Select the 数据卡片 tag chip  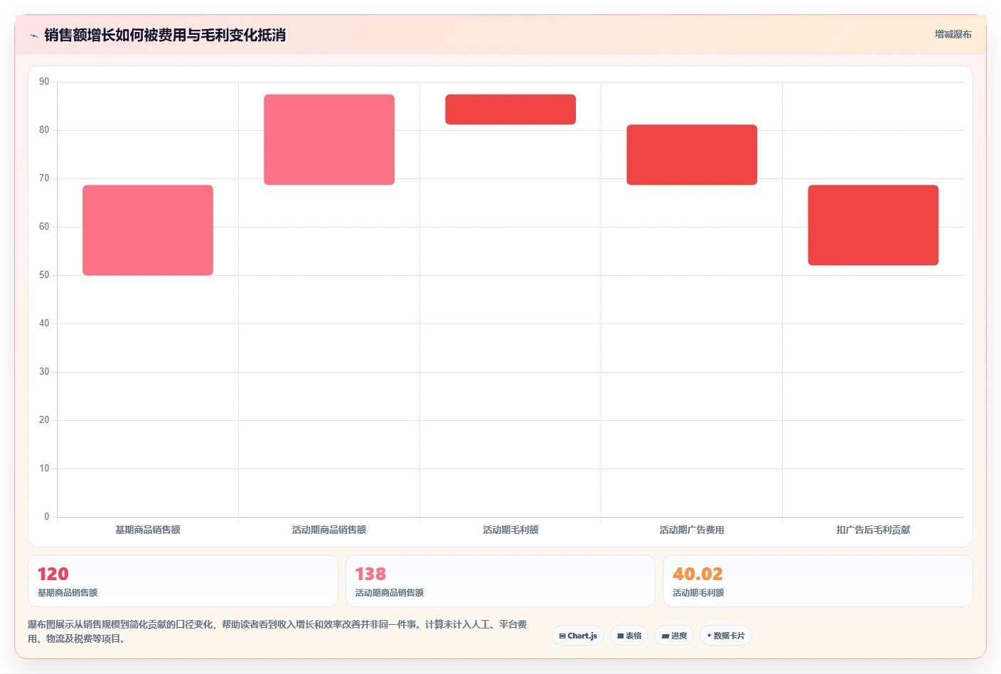click(x=726, y=636)
